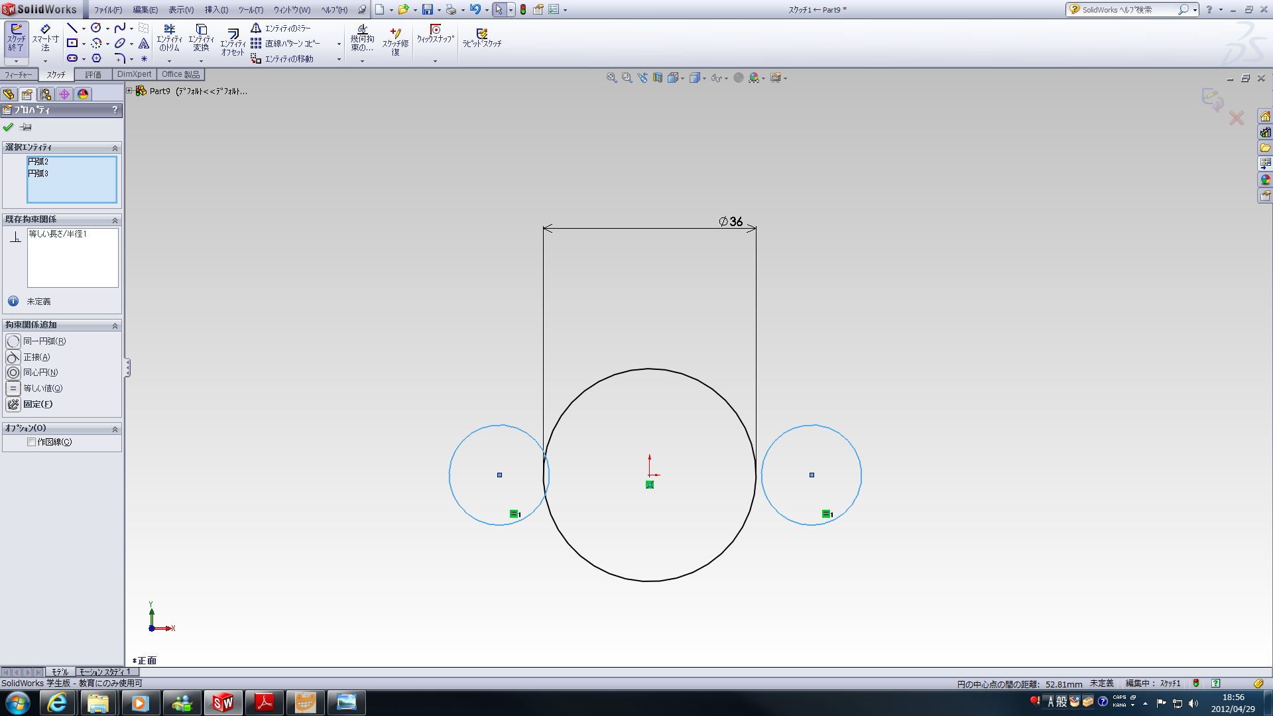Click the green checkmark confirm button
The image size is (1273, 716).
(x=10, y=126)
